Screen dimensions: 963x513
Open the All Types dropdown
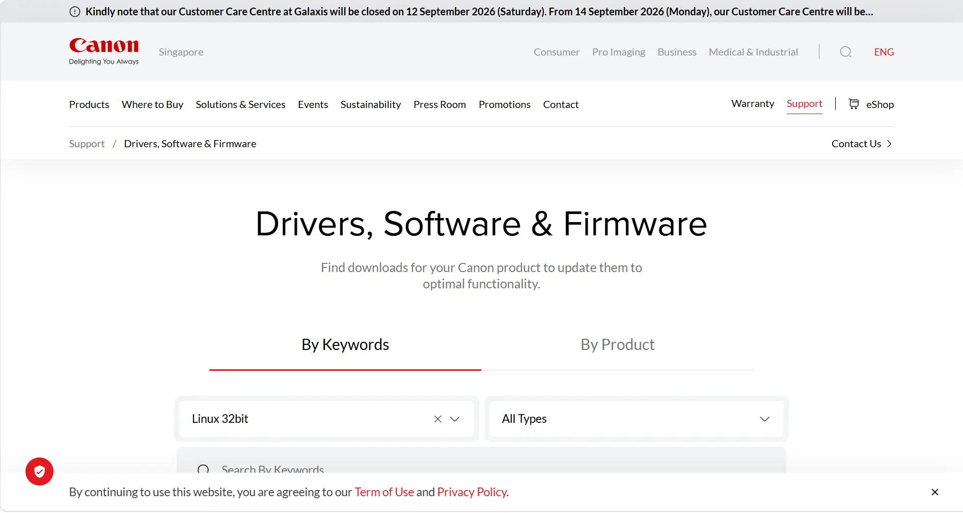point(636,419)
